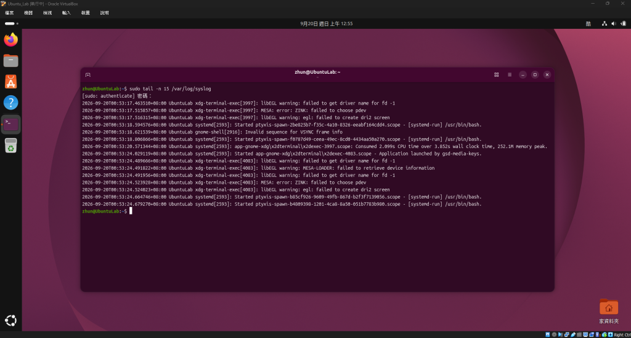
Task: Open the Home folder desktop icon
Action: [608, 312]
